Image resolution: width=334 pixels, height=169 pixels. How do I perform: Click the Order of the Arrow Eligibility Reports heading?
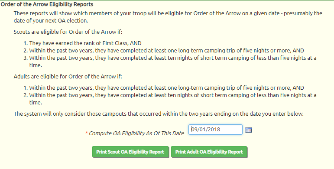click(47, 4)
